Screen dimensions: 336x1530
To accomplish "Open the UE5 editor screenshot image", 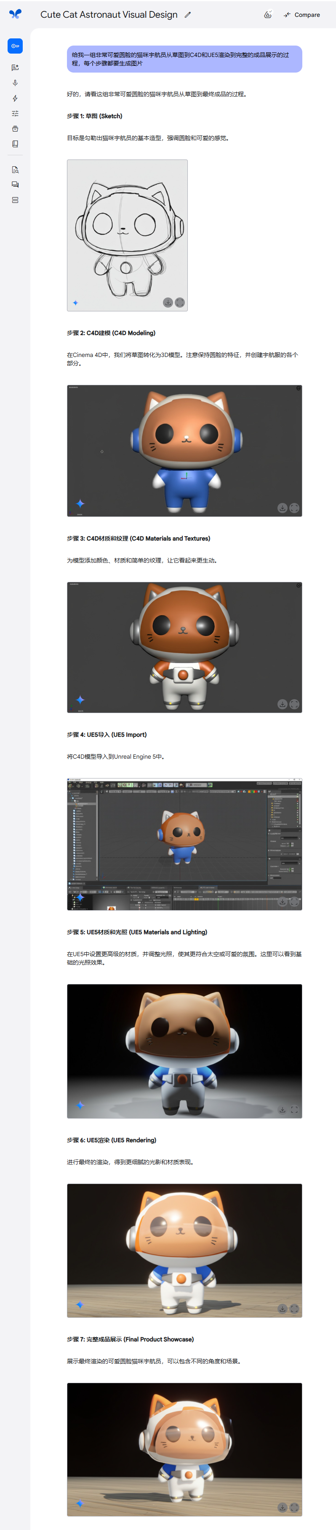I will click(x=184, y=844).
